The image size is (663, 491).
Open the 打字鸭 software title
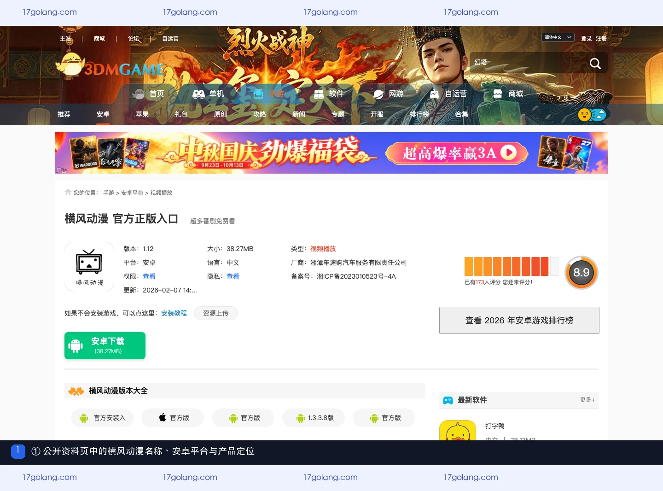coord(495,426)
